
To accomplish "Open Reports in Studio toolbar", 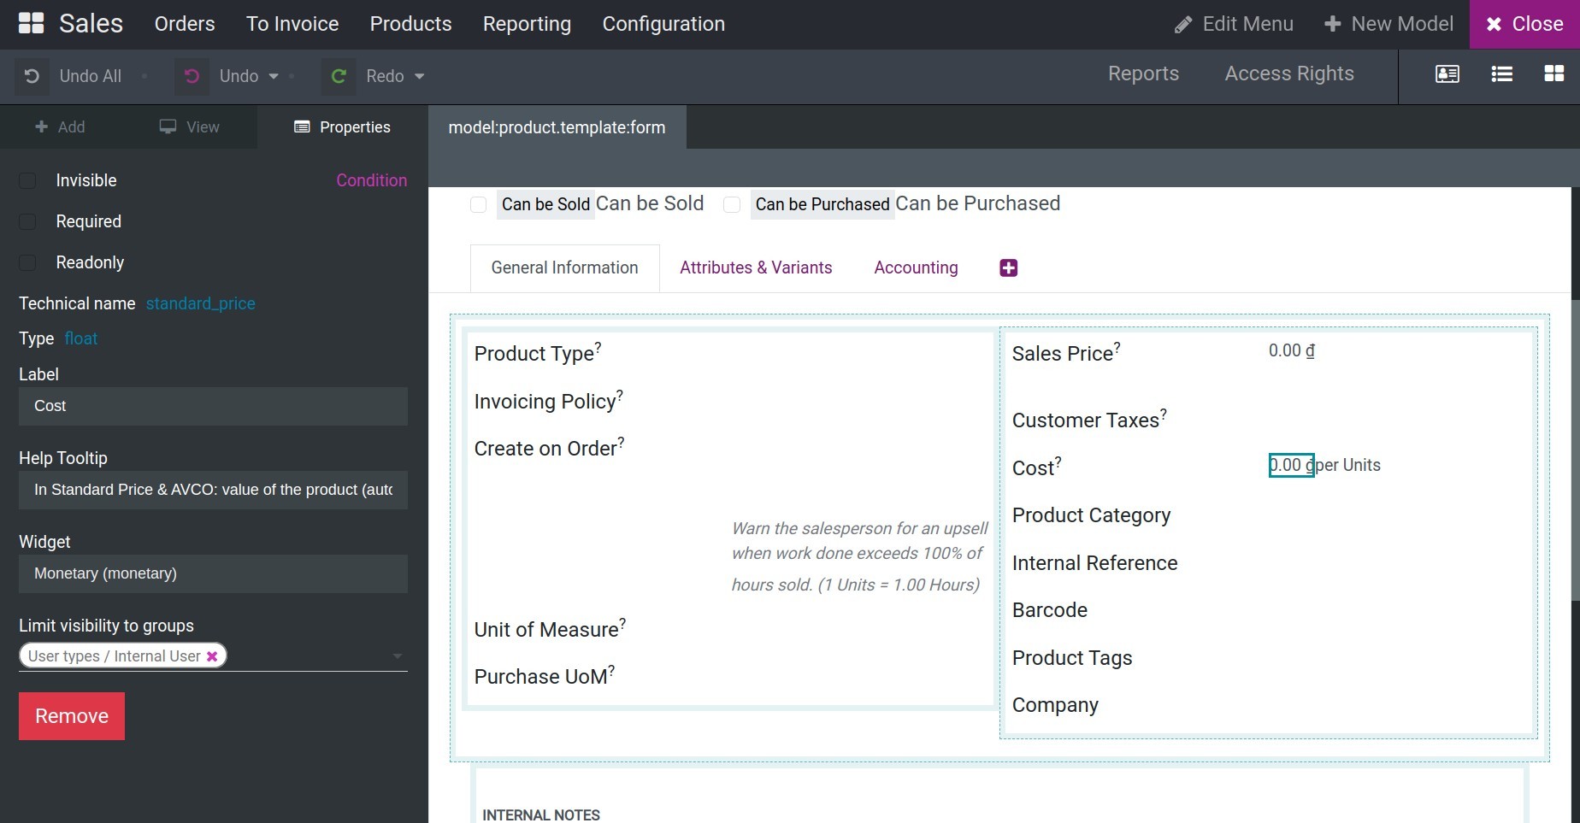I will pos(1143,73).
